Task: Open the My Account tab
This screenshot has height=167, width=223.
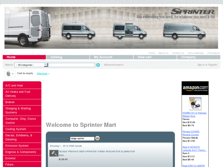Action: click(112, 57)
